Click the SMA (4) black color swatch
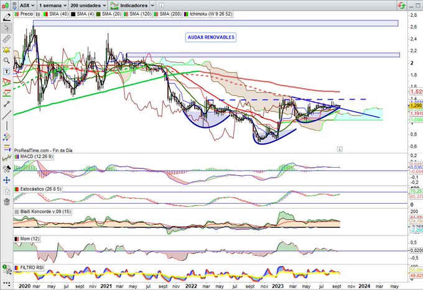423x290 pixels. (x=73, y=14)
